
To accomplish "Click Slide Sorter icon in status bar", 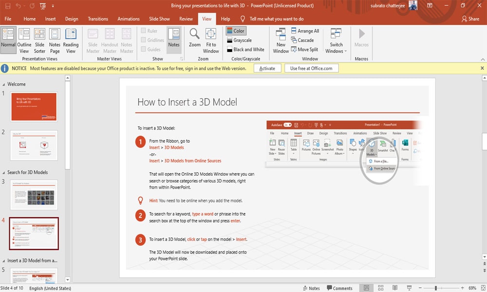I will point(380,288).
